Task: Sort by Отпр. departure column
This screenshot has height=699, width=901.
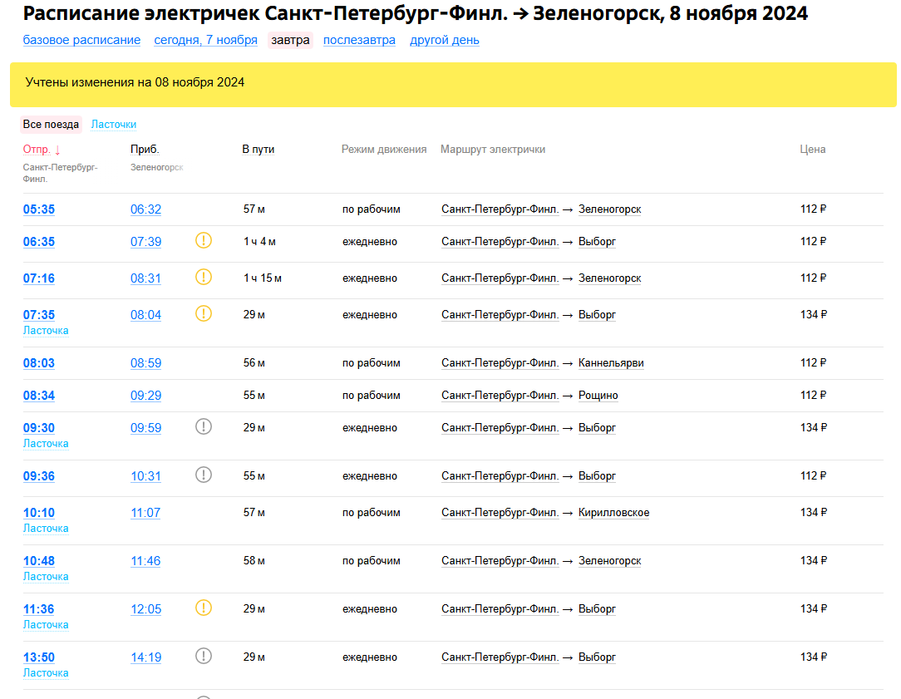Action: click(42, 150)
